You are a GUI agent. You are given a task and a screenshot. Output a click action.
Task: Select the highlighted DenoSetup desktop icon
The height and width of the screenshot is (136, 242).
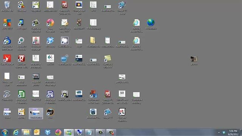36,113
